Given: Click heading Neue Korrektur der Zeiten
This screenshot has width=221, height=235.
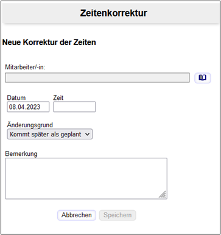Looking at the screenshot, I should tap(49, 43).
